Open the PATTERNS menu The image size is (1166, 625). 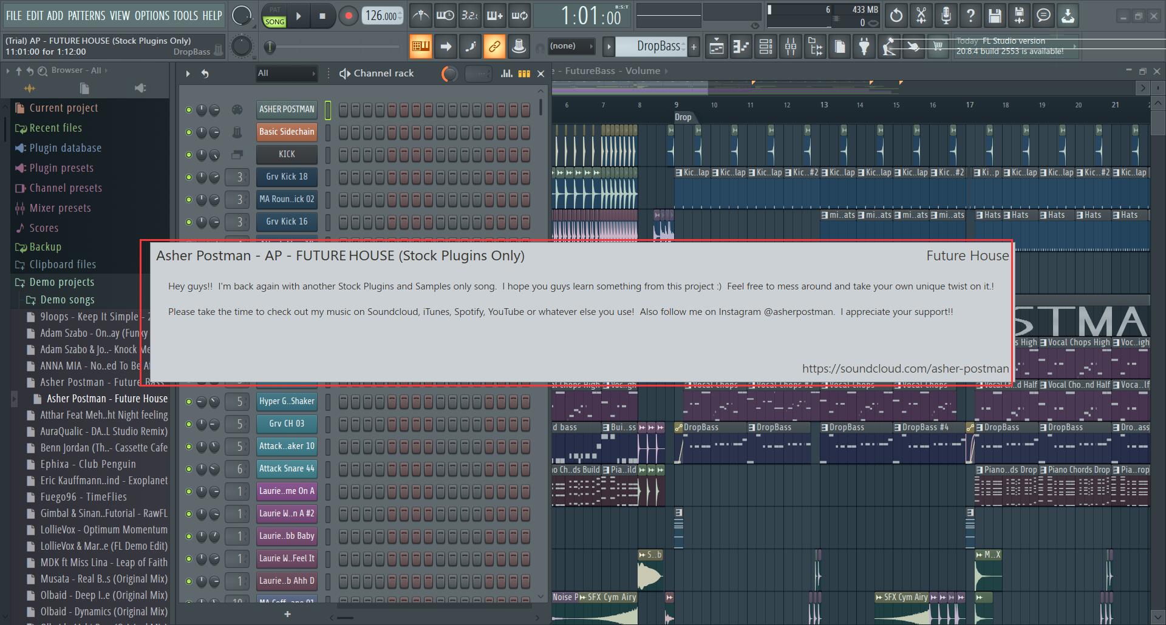click(x=86, y=16)
